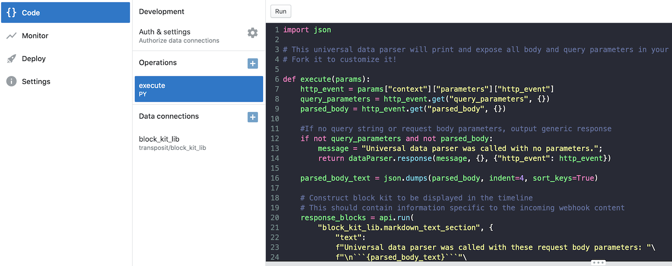Click the 'message = "Universal data parser' line

tap(460, 148)
